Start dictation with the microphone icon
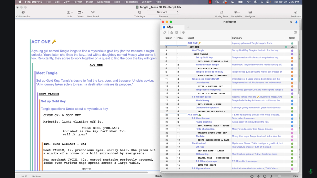Image resolution: width=317 pixels, height=178 pixels. click(258, 176)
